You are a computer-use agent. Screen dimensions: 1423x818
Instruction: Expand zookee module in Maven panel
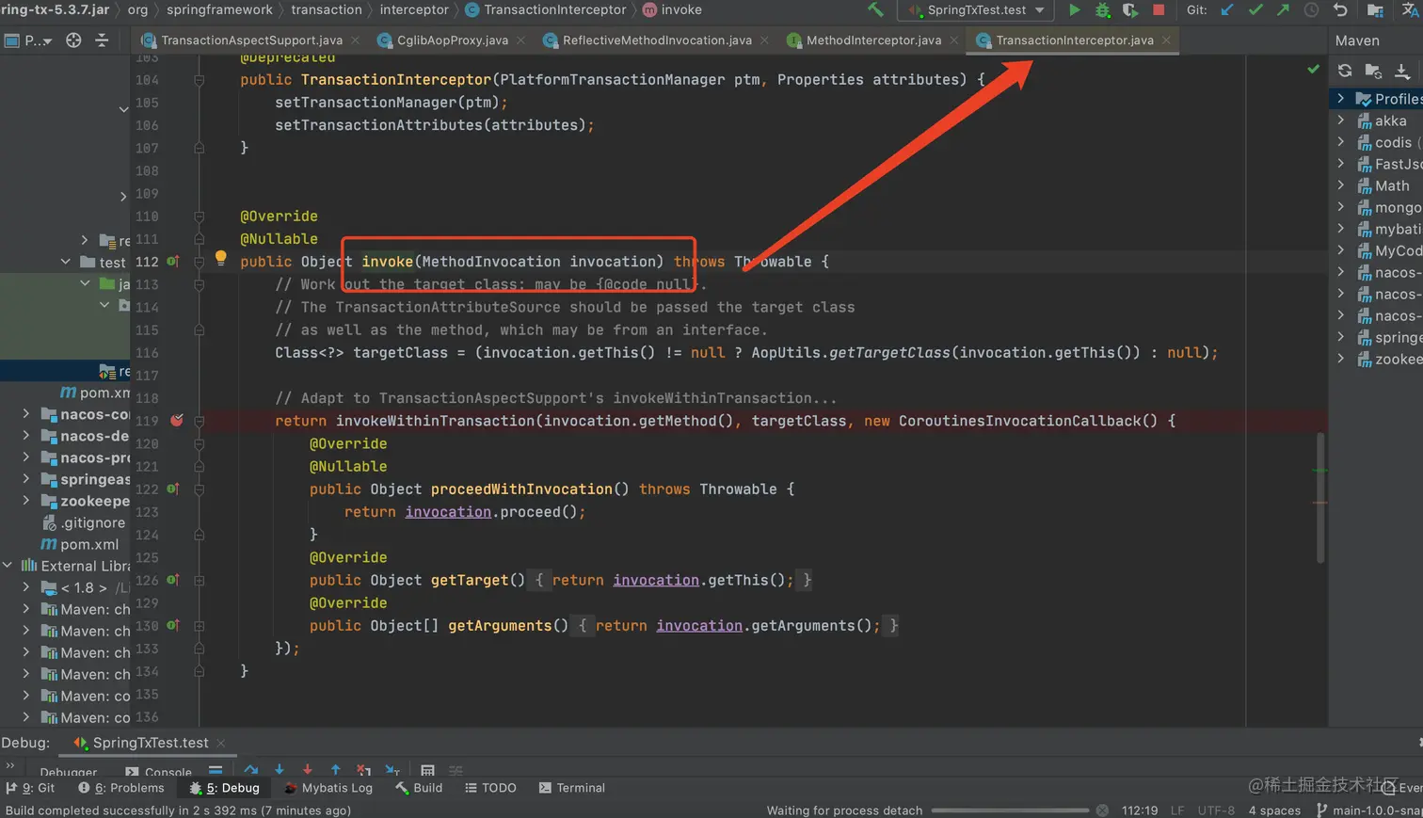click(x=1341, y=358)
